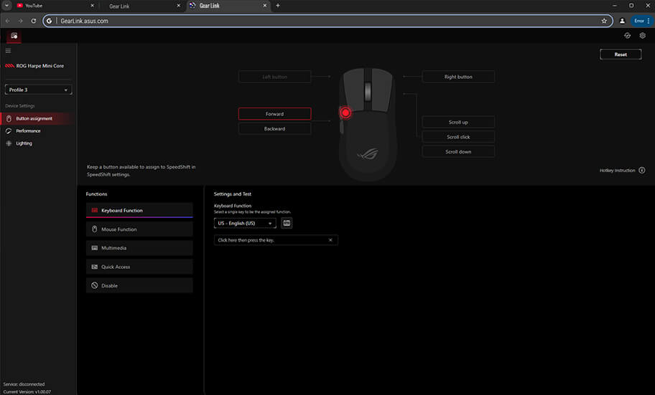Open the hamburger menu in the sidebar

[x=9, y=51]
